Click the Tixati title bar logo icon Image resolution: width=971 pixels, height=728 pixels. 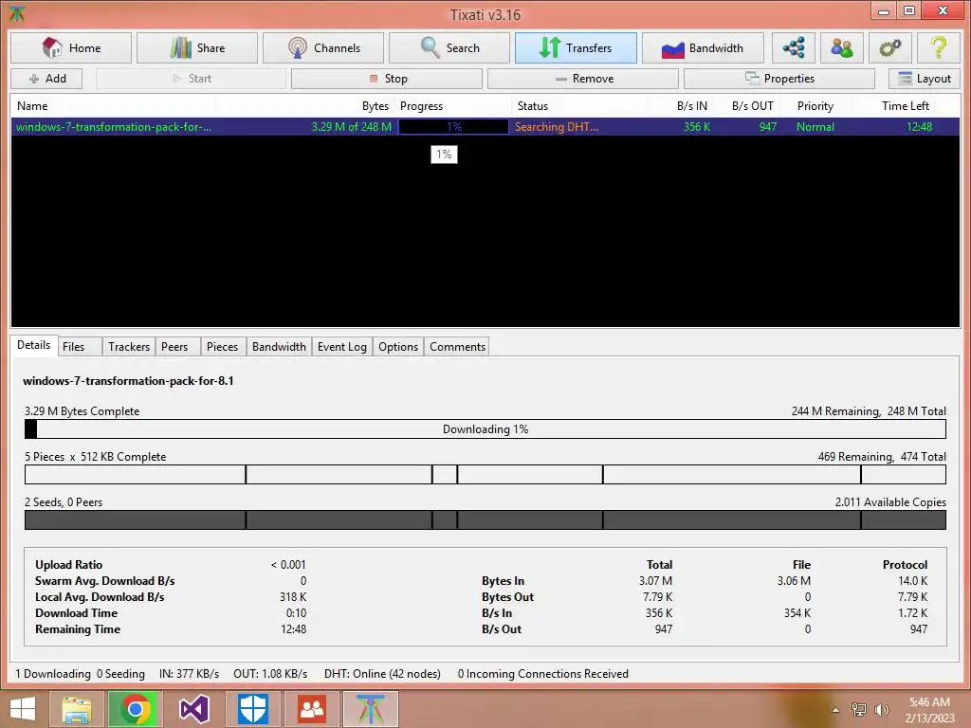tap(17, 13)
